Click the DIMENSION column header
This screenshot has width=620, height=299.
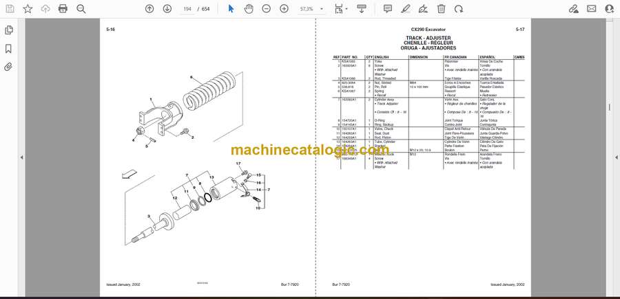pyautogui.click(x=419, y=57)
